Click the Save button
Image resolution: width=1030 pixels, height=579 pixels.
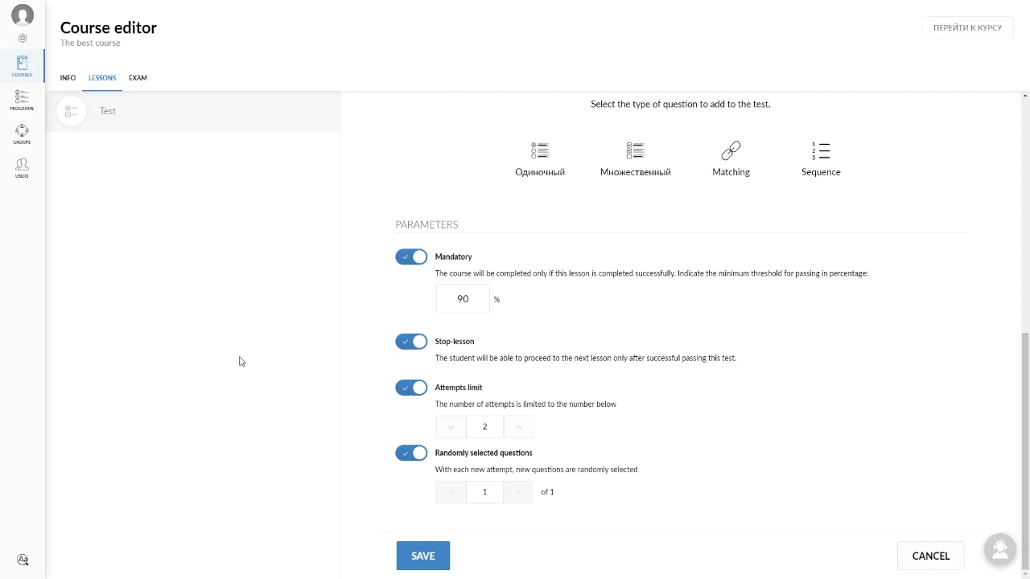[x=422, y=556]
